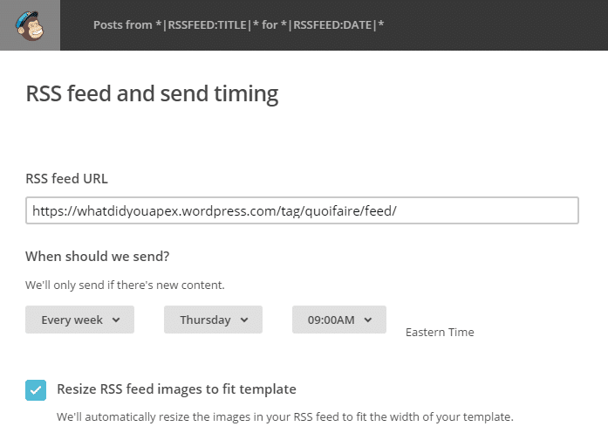
Task: Click the white checkmark icon in blue box
Action: pos(36,390)
